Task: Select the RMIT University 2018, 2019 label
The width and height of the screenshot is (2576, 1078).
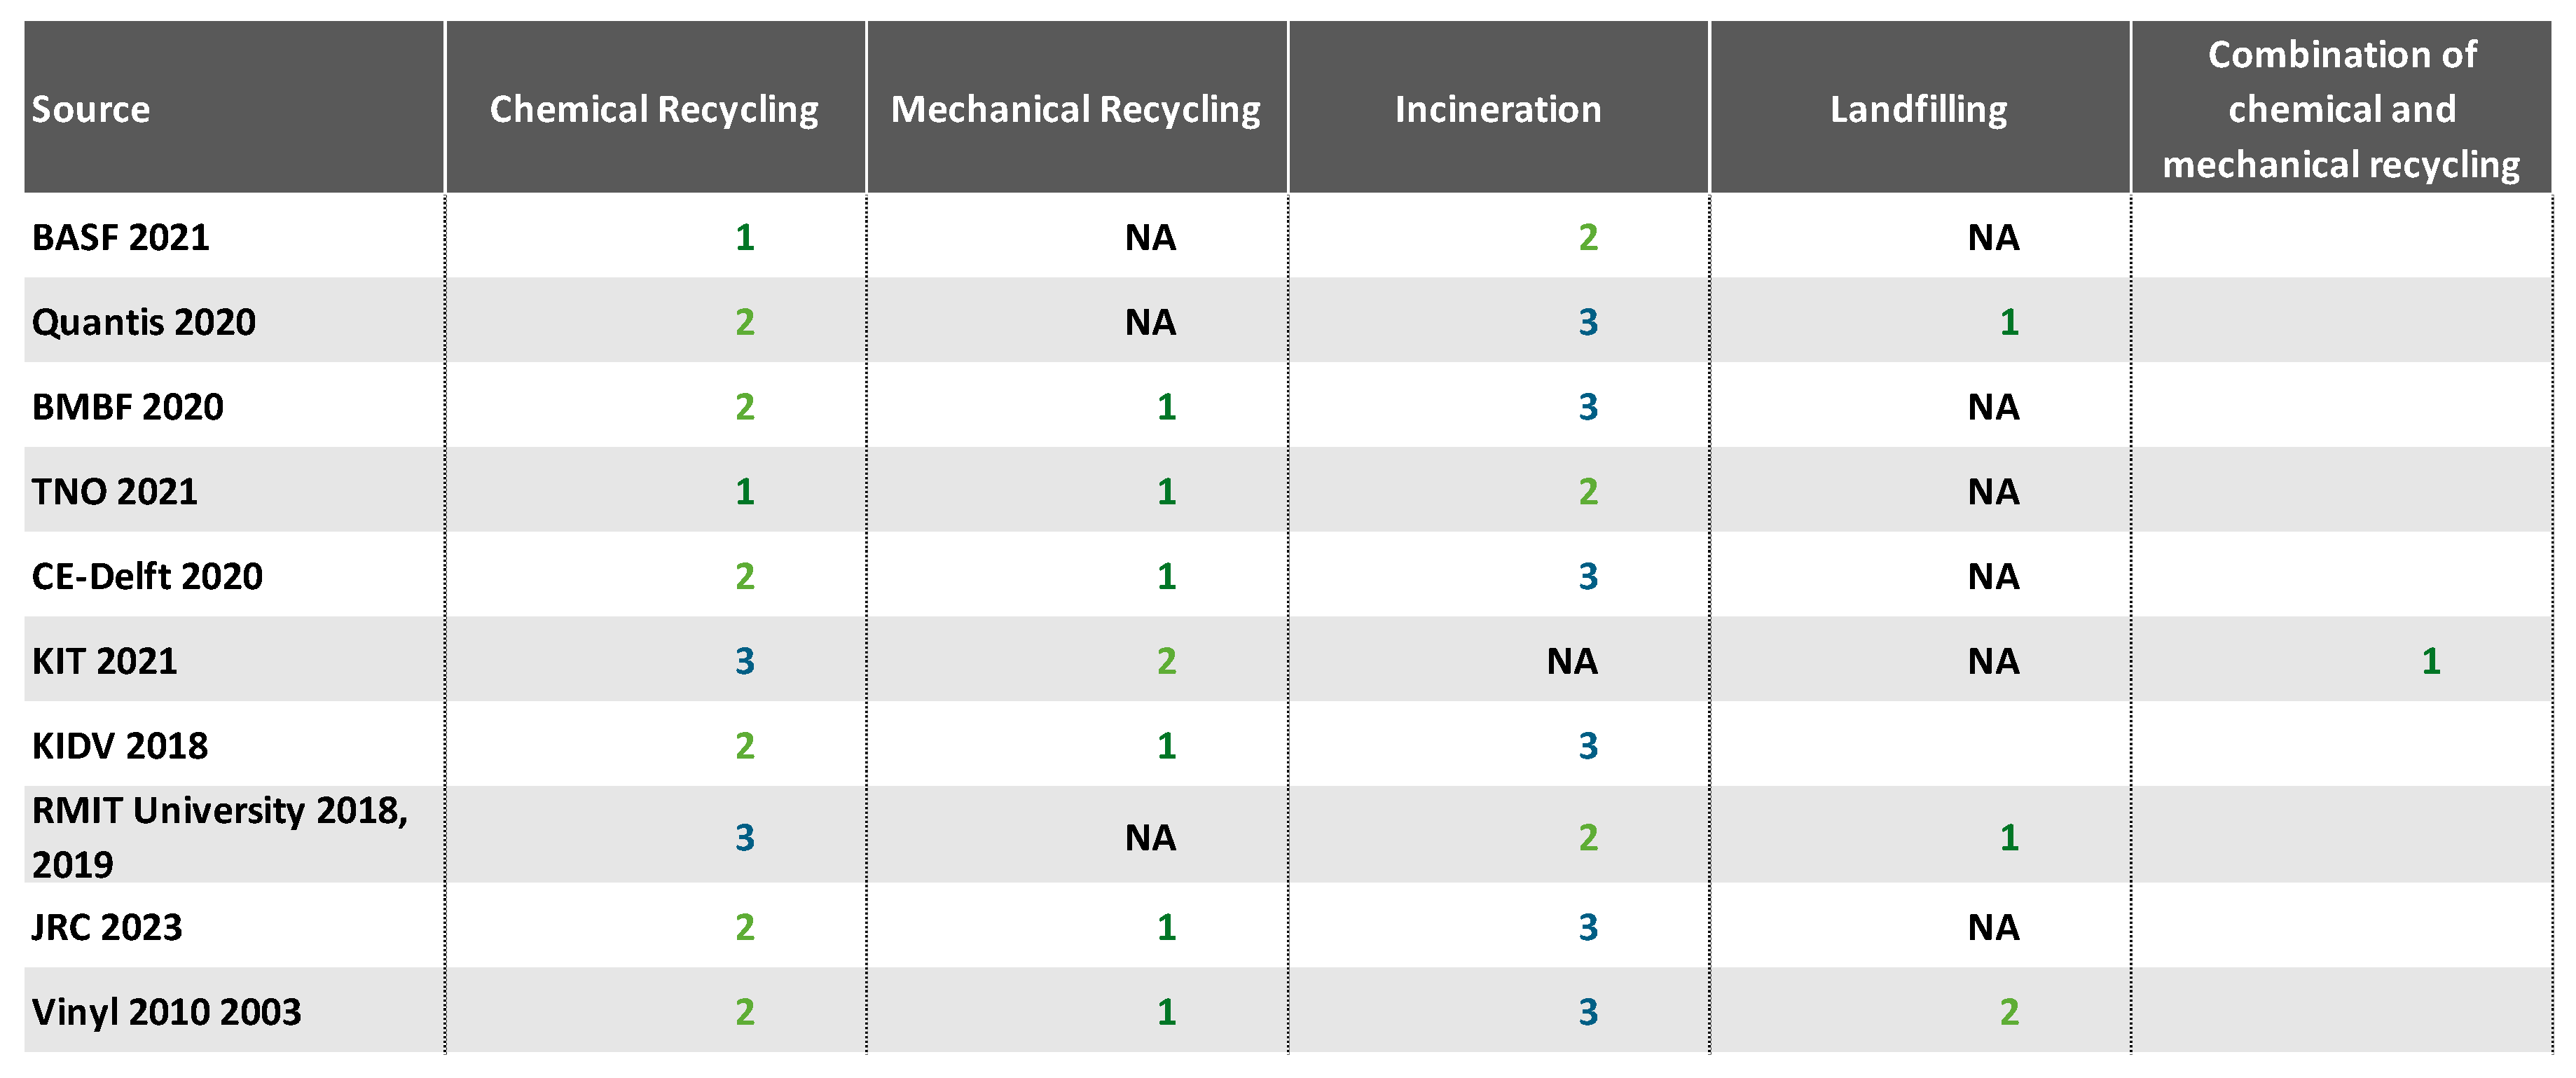Action: (220, 836)
